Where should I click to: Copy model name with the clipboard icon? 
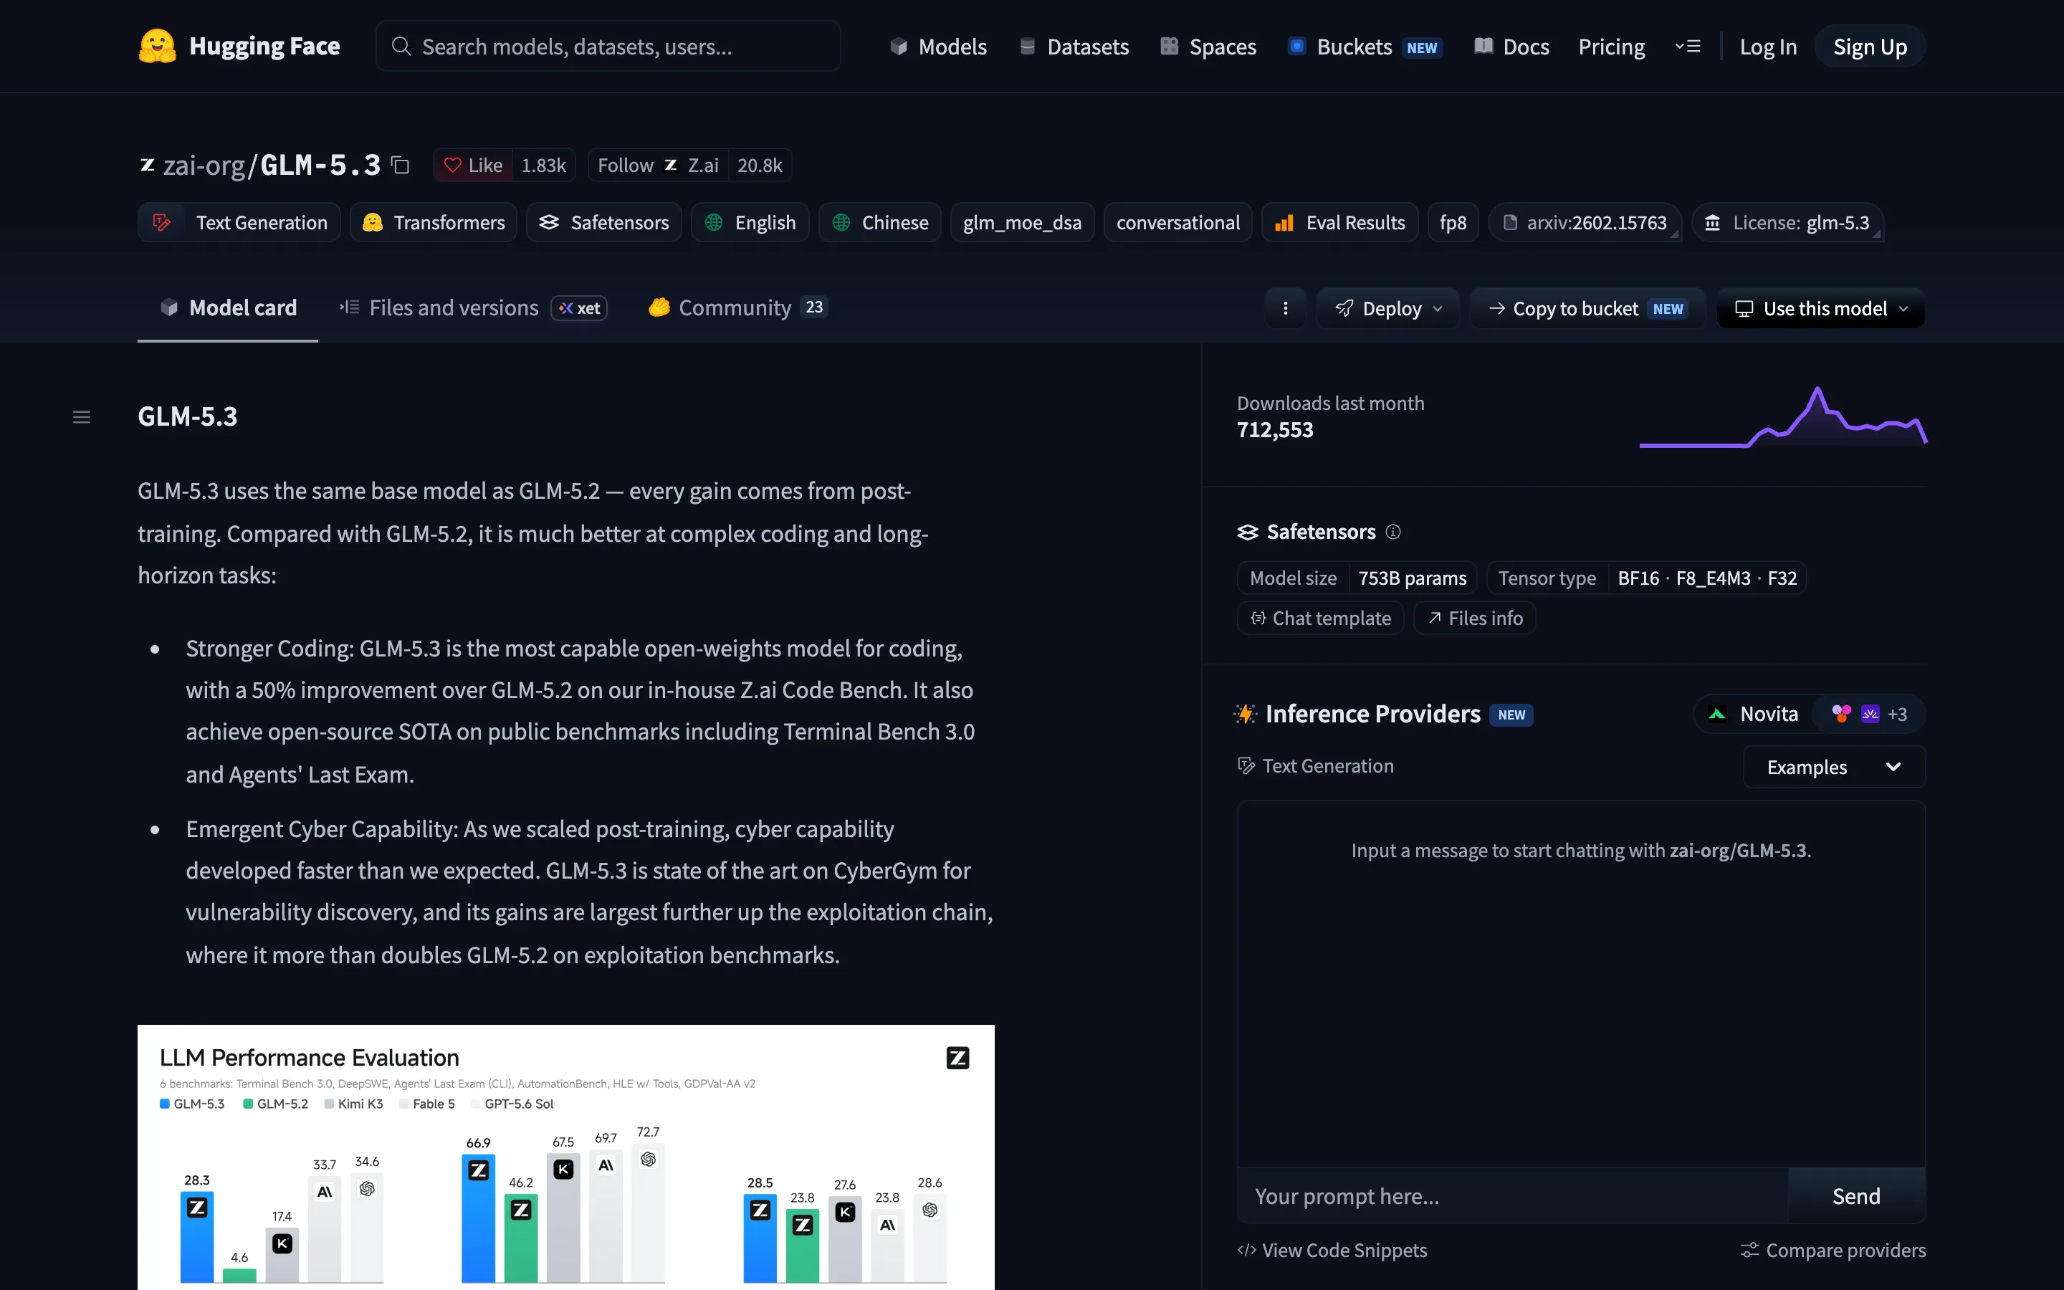(400, 165)
